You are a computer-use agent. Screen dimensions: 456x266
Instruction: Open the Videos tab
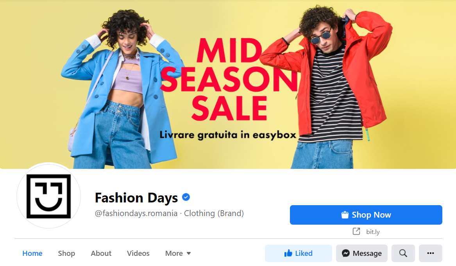click(x=138, y=253)
